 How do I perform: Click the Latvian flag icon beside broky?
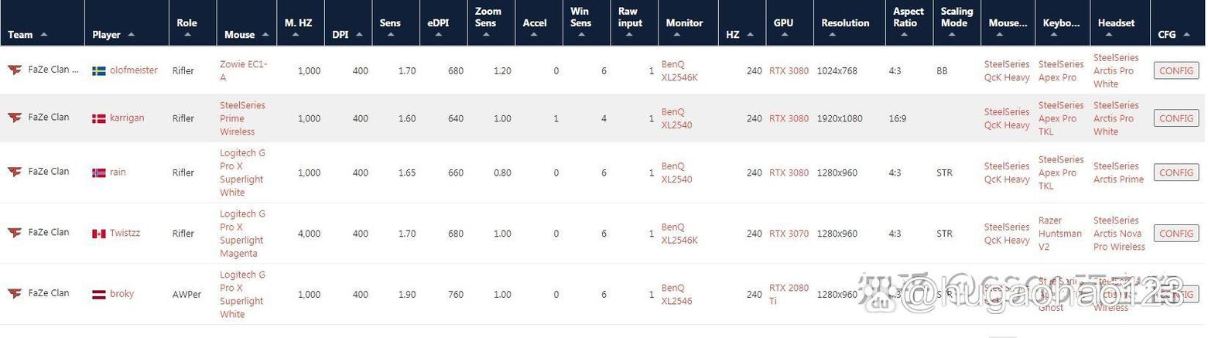99,294
